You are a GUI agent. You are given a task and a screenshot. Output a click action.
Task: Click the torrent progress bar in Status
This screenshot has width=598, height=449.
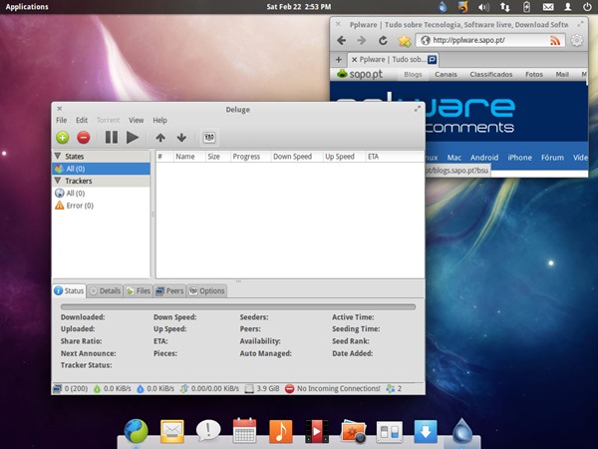(238, 306)
